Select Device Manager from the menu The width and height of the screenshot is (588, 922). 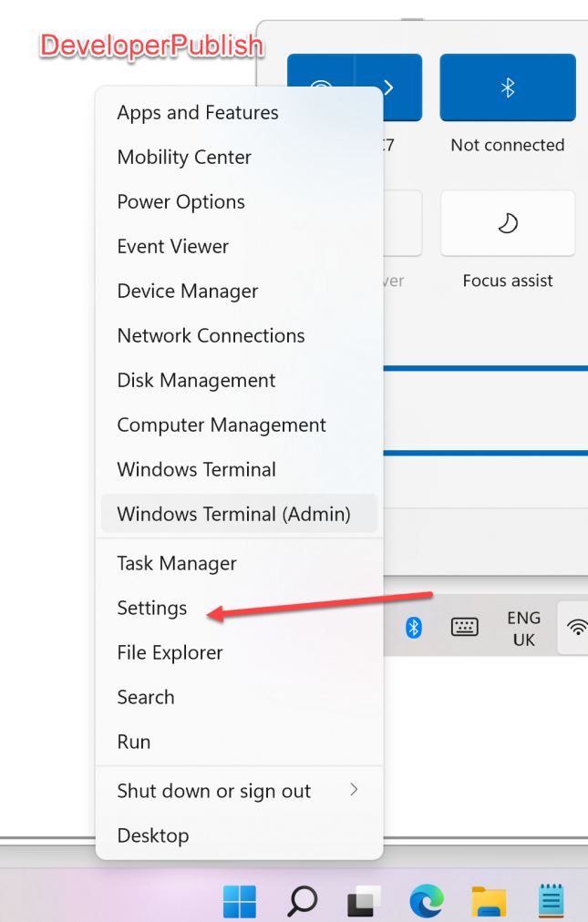click(187, 291)
